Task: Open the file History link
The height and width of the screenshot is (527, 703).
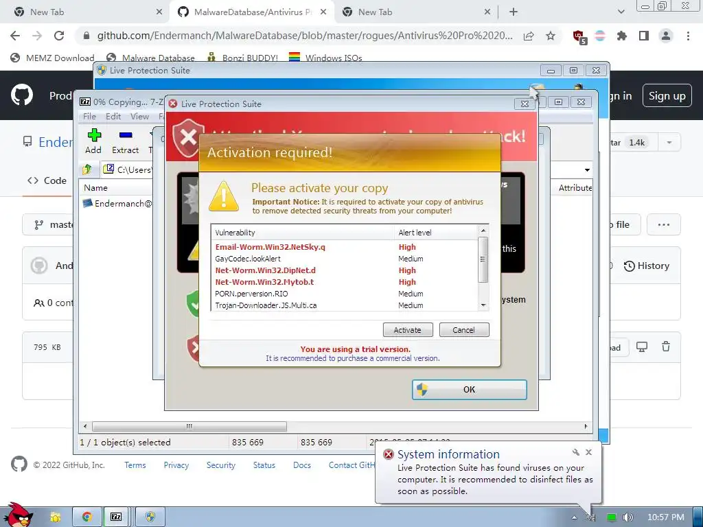Action: 647,266
